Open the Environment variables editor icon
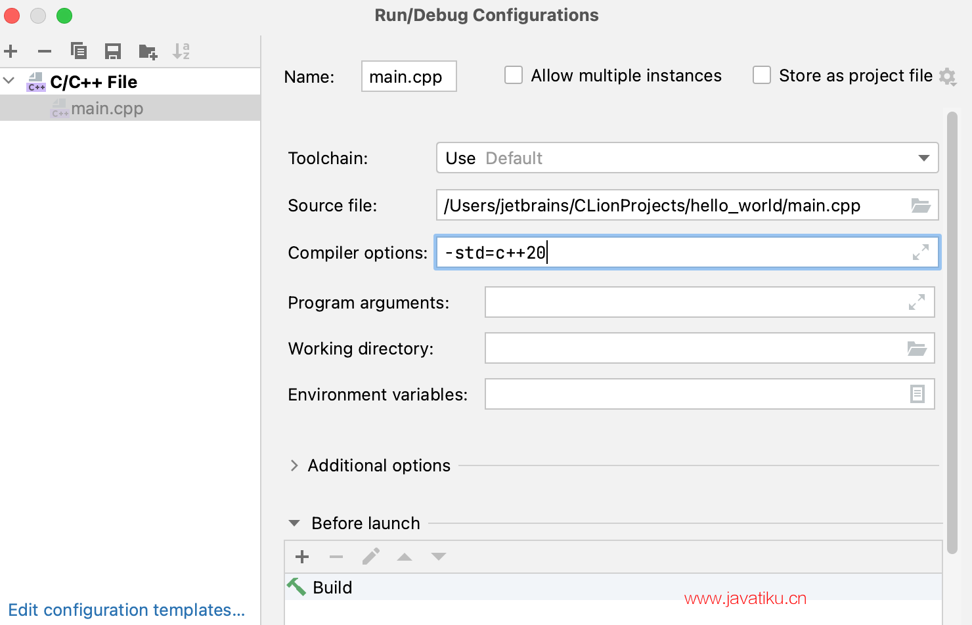The image size is (972, 625). [x=917, y=394]
